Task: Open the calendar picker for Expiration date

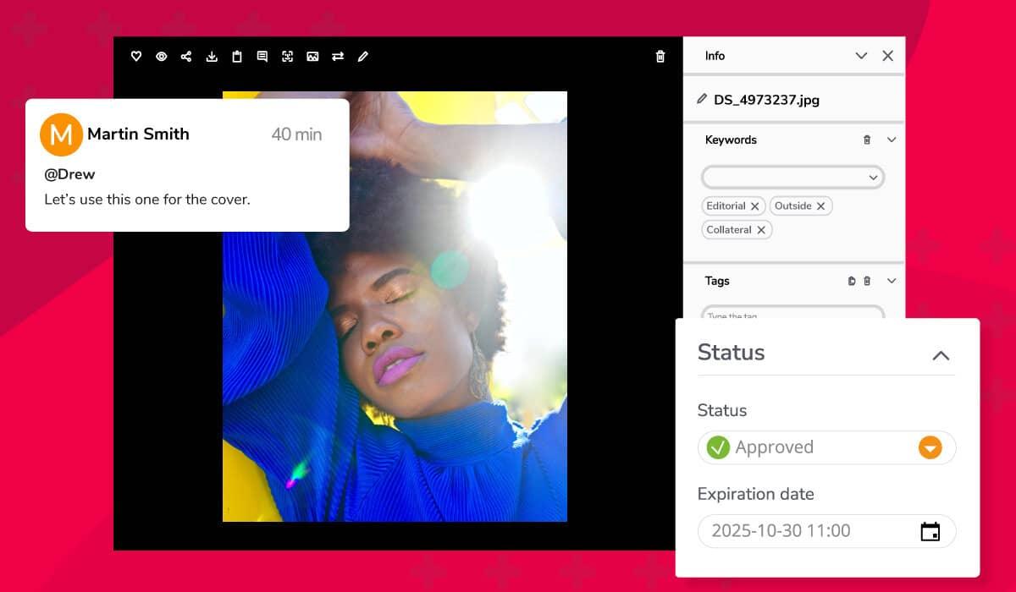Action: 930,531
